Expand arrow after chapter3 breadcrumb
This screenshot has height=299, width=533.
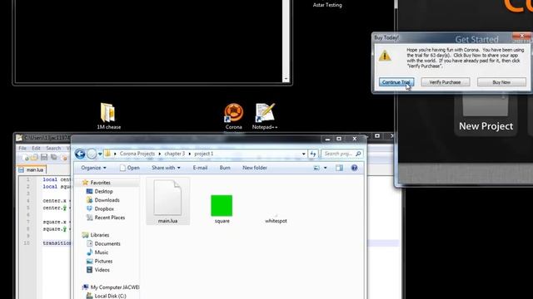190,154
